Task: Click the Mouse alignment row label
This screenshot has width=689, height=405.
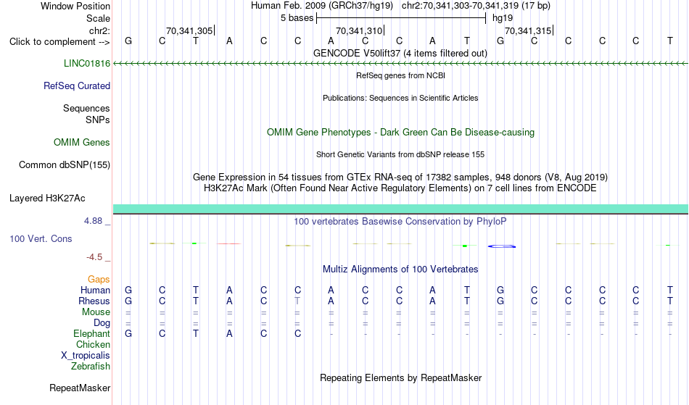Action: [96, 312]
